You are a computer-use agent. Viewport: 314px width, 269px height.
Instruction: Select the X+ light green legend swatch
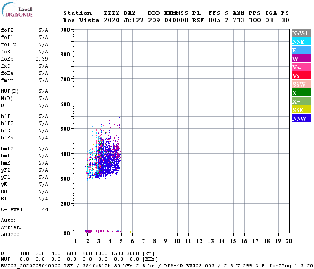click(x=301, y=101)
